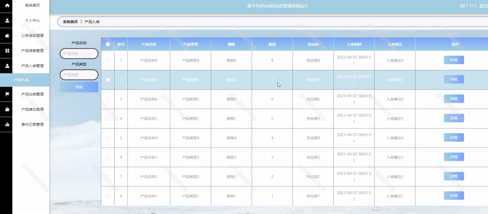Open 详情 for 入库备注7 row
The width and height of the screenshot is (488, 214).
point(454,79)
